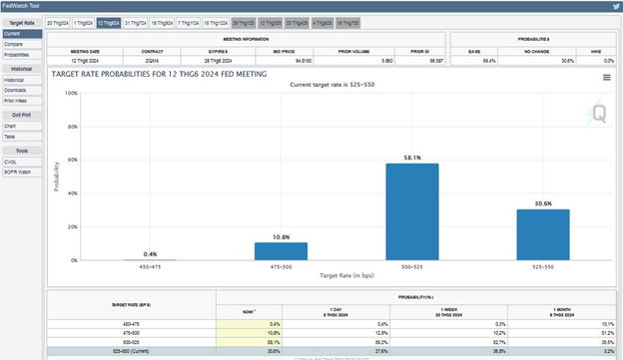Switch to the 29 Thg125 meeting tab
This screenshot has height=360, width=623.
point(244,23)
